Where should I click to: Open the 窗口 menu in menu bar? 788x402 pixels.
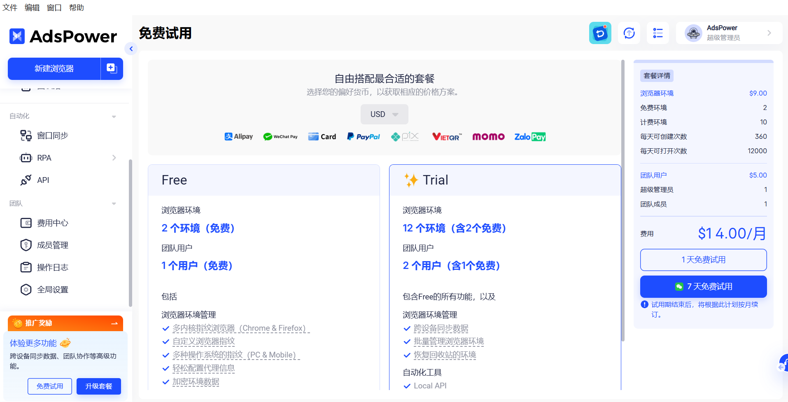click(54, 7)
